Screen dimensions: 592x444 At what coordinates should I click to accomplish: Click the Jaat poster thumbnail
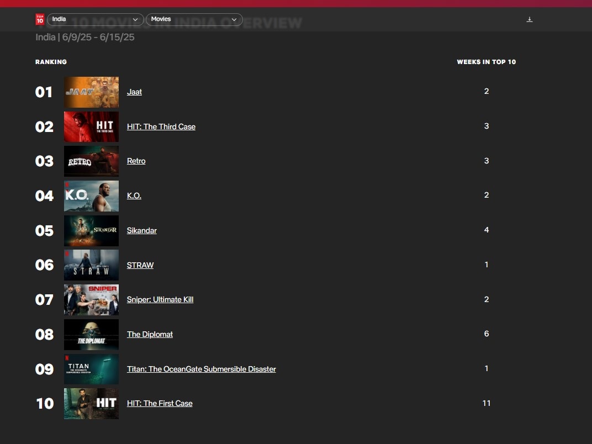91,92
